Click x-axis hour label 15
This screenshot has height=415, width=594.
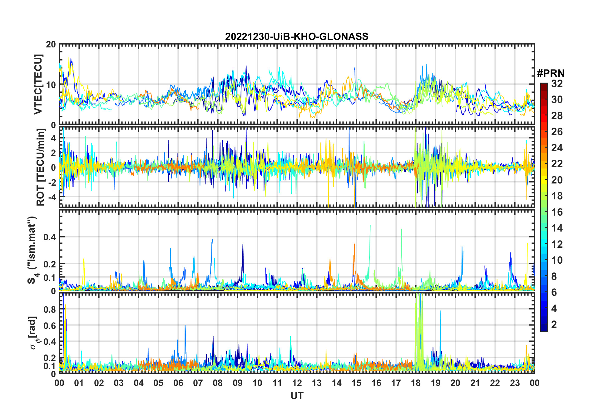(x=356, y=383)
